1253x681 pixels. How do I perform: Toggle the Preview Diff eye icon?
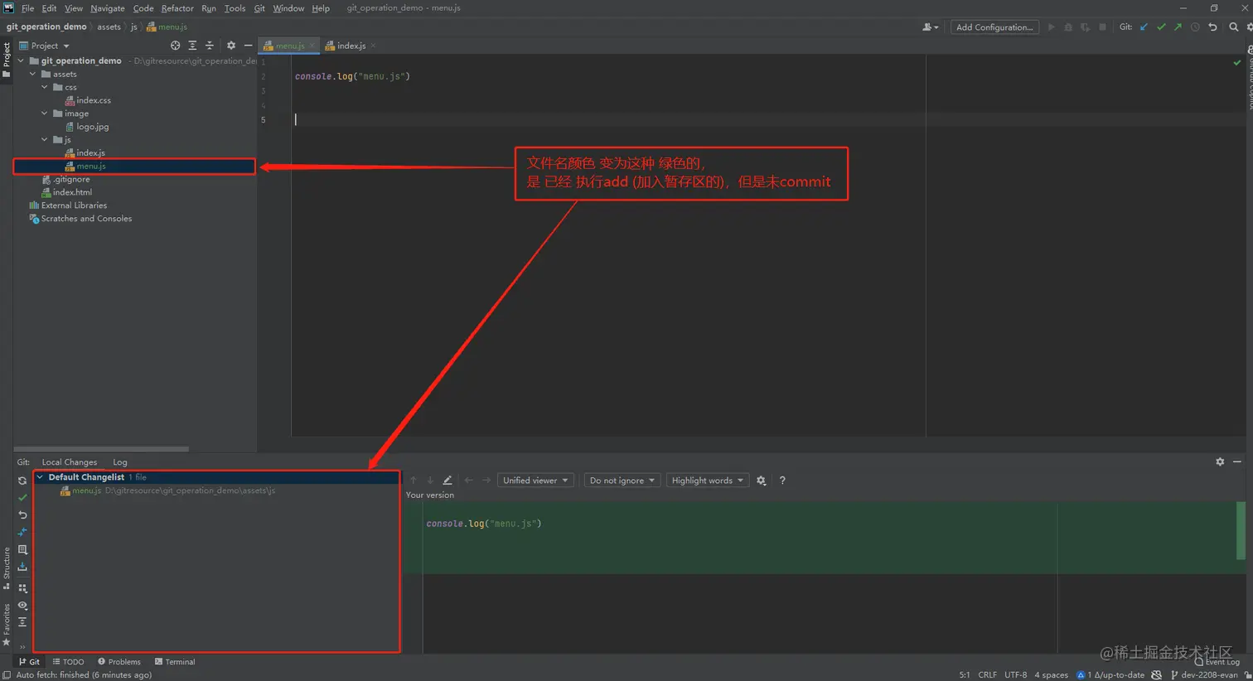point(23,605)
